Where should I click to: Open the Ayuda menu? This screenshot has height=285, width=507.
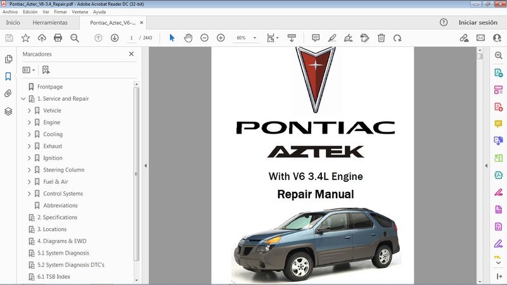pos(99,11)
